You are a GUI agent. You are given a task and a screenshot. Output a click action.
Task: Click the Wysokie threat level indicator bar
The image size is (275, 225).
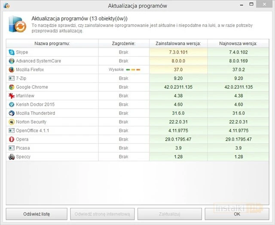133,69
